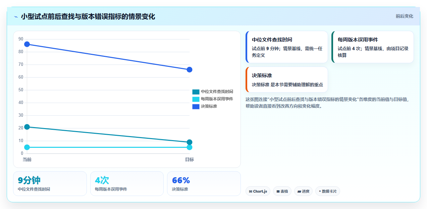Click 每周版本误用事件 legend label

tap(217, 99)
